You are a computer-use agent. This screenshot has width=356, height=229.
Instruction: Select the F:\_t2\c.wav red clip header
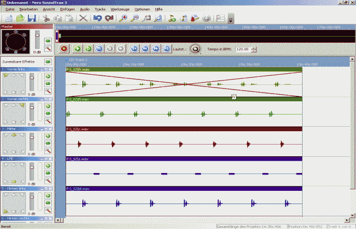coord(184,129)
